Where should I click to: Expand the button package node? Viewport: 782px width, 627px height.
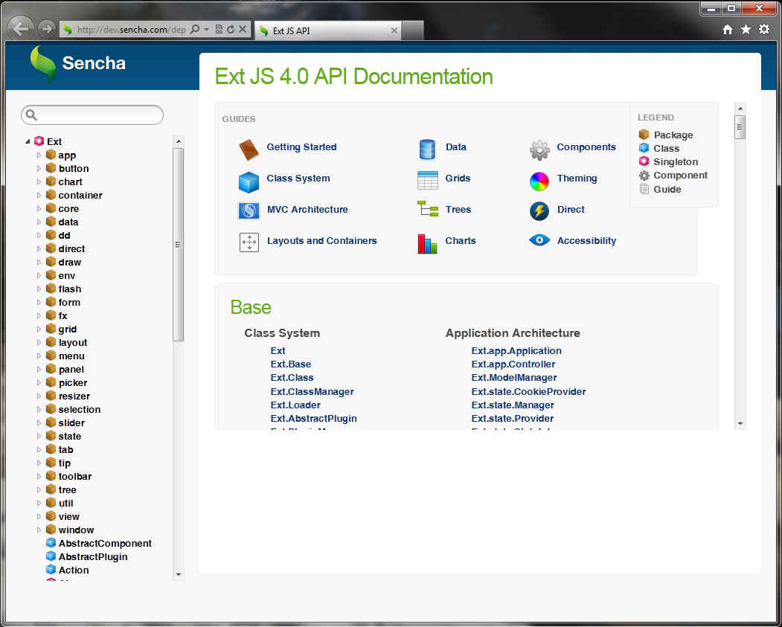39,168
